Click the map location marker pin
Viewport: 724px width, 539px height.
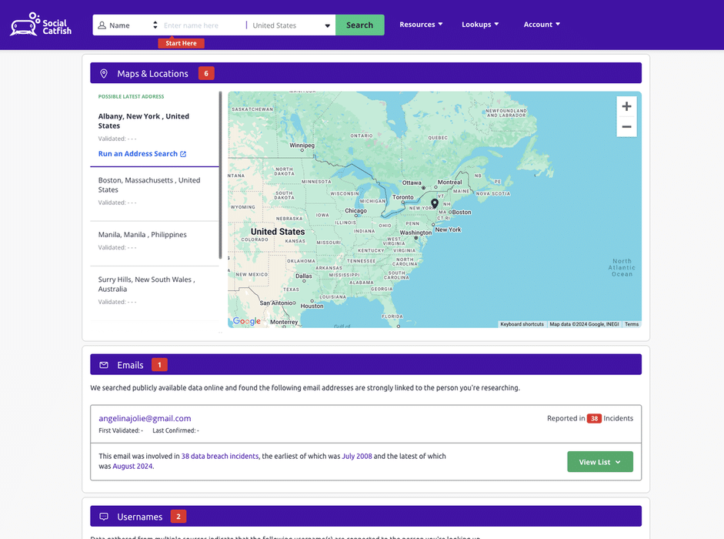(x=435, y=204)
